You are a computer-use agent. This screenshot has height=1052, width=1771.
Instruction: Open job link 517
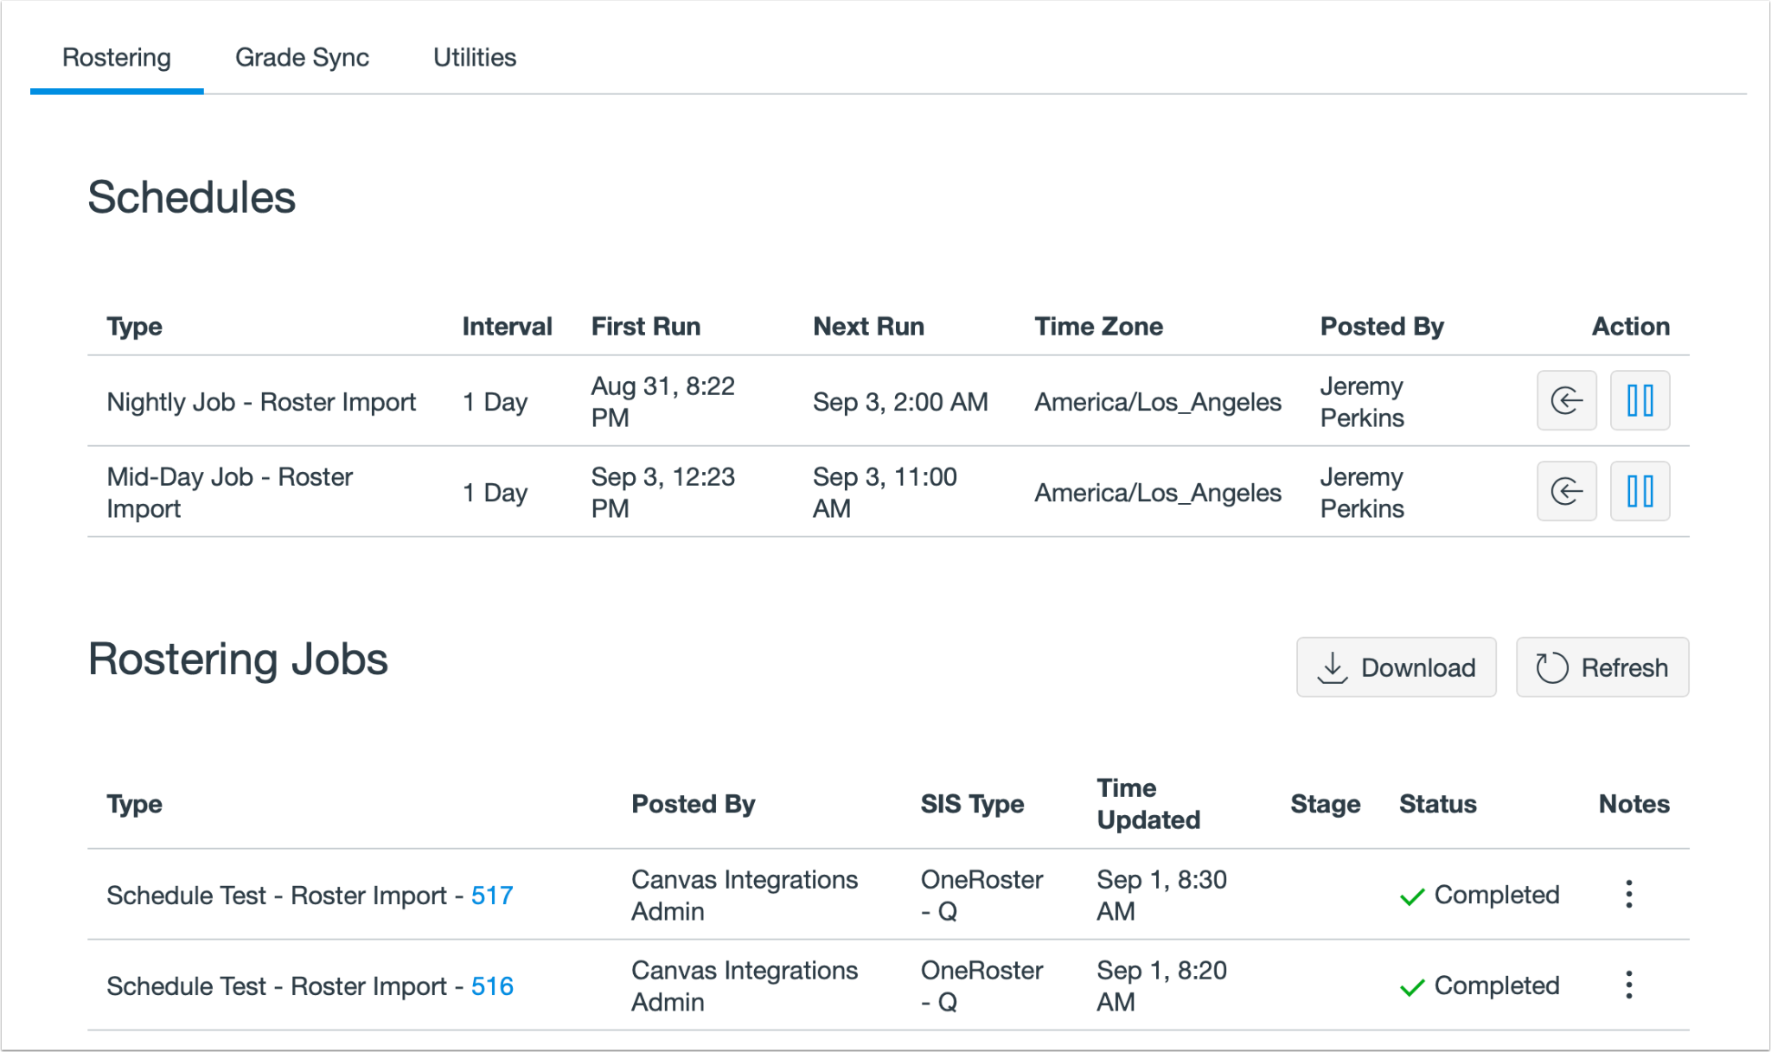point(492,895)
